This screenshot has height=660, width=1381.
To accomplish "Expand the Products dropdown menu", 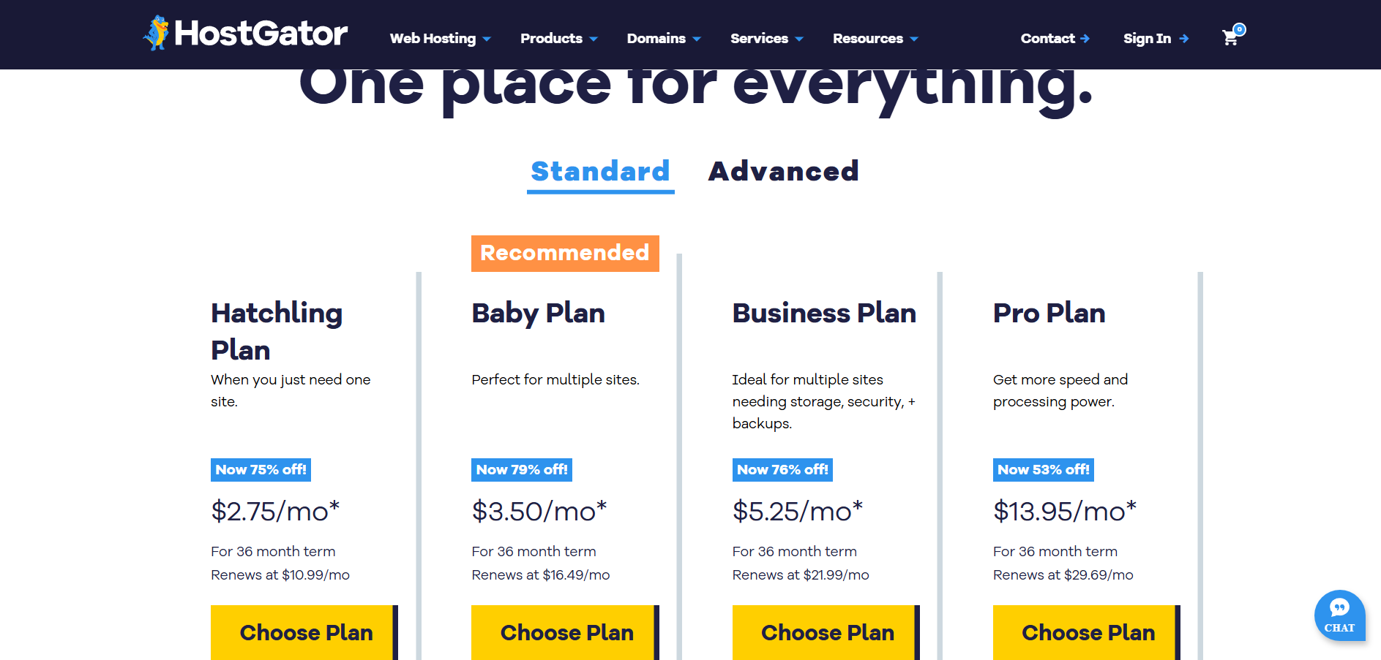I will click(x=558, y=39).
